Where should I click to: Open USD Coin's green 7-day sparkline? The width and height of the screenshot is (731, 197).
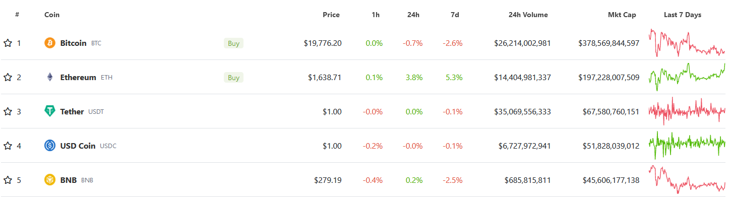687,146
